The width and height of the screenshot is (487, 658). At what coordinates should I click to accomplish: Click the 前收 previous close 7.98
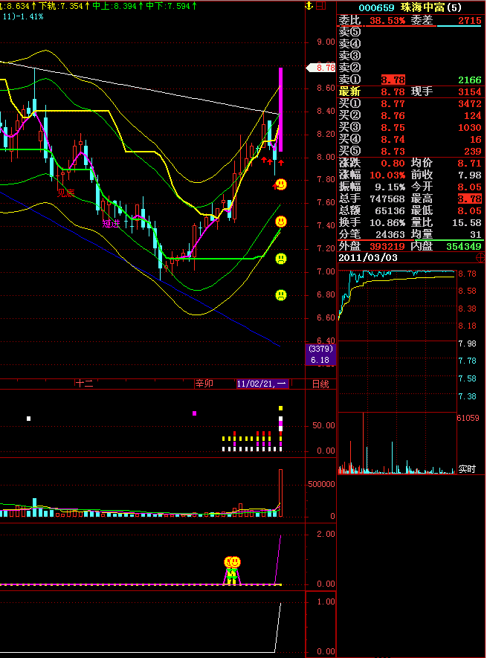(469, 175)
